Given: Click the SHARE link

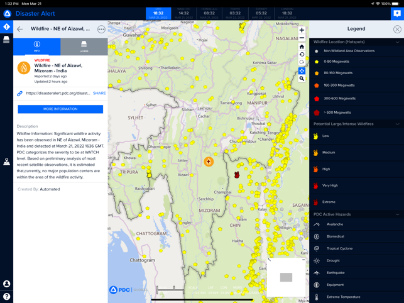Looking at the screenshot, I should click(99, 93).
